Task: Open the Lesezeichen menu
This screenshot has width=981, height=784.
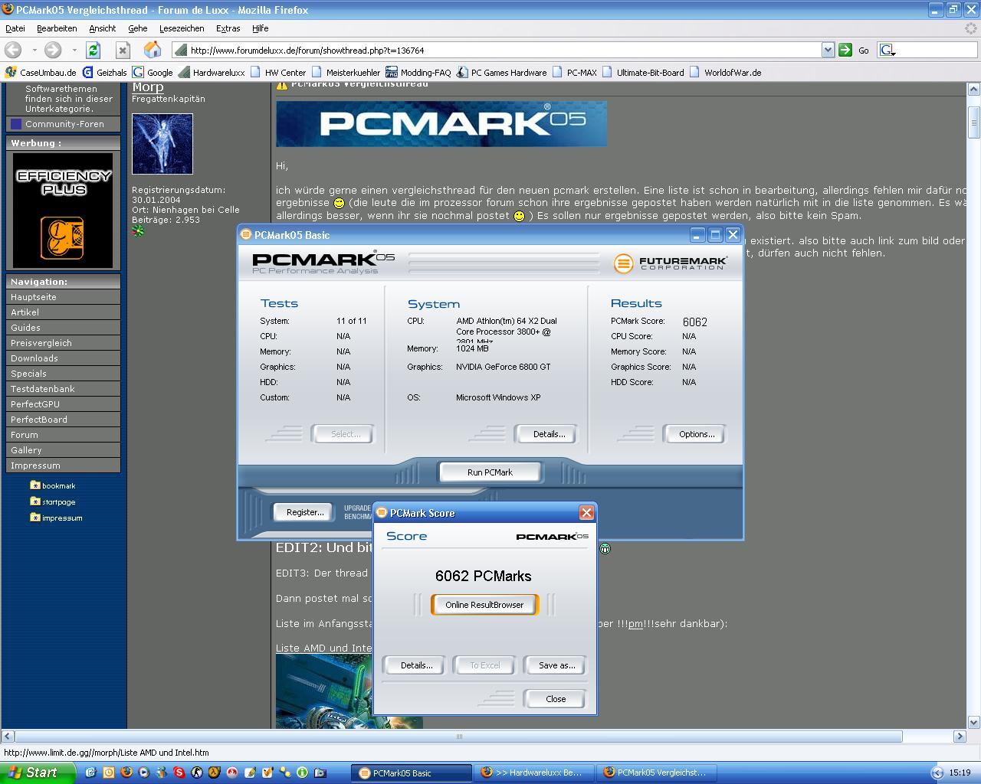Action: point(182,28)
